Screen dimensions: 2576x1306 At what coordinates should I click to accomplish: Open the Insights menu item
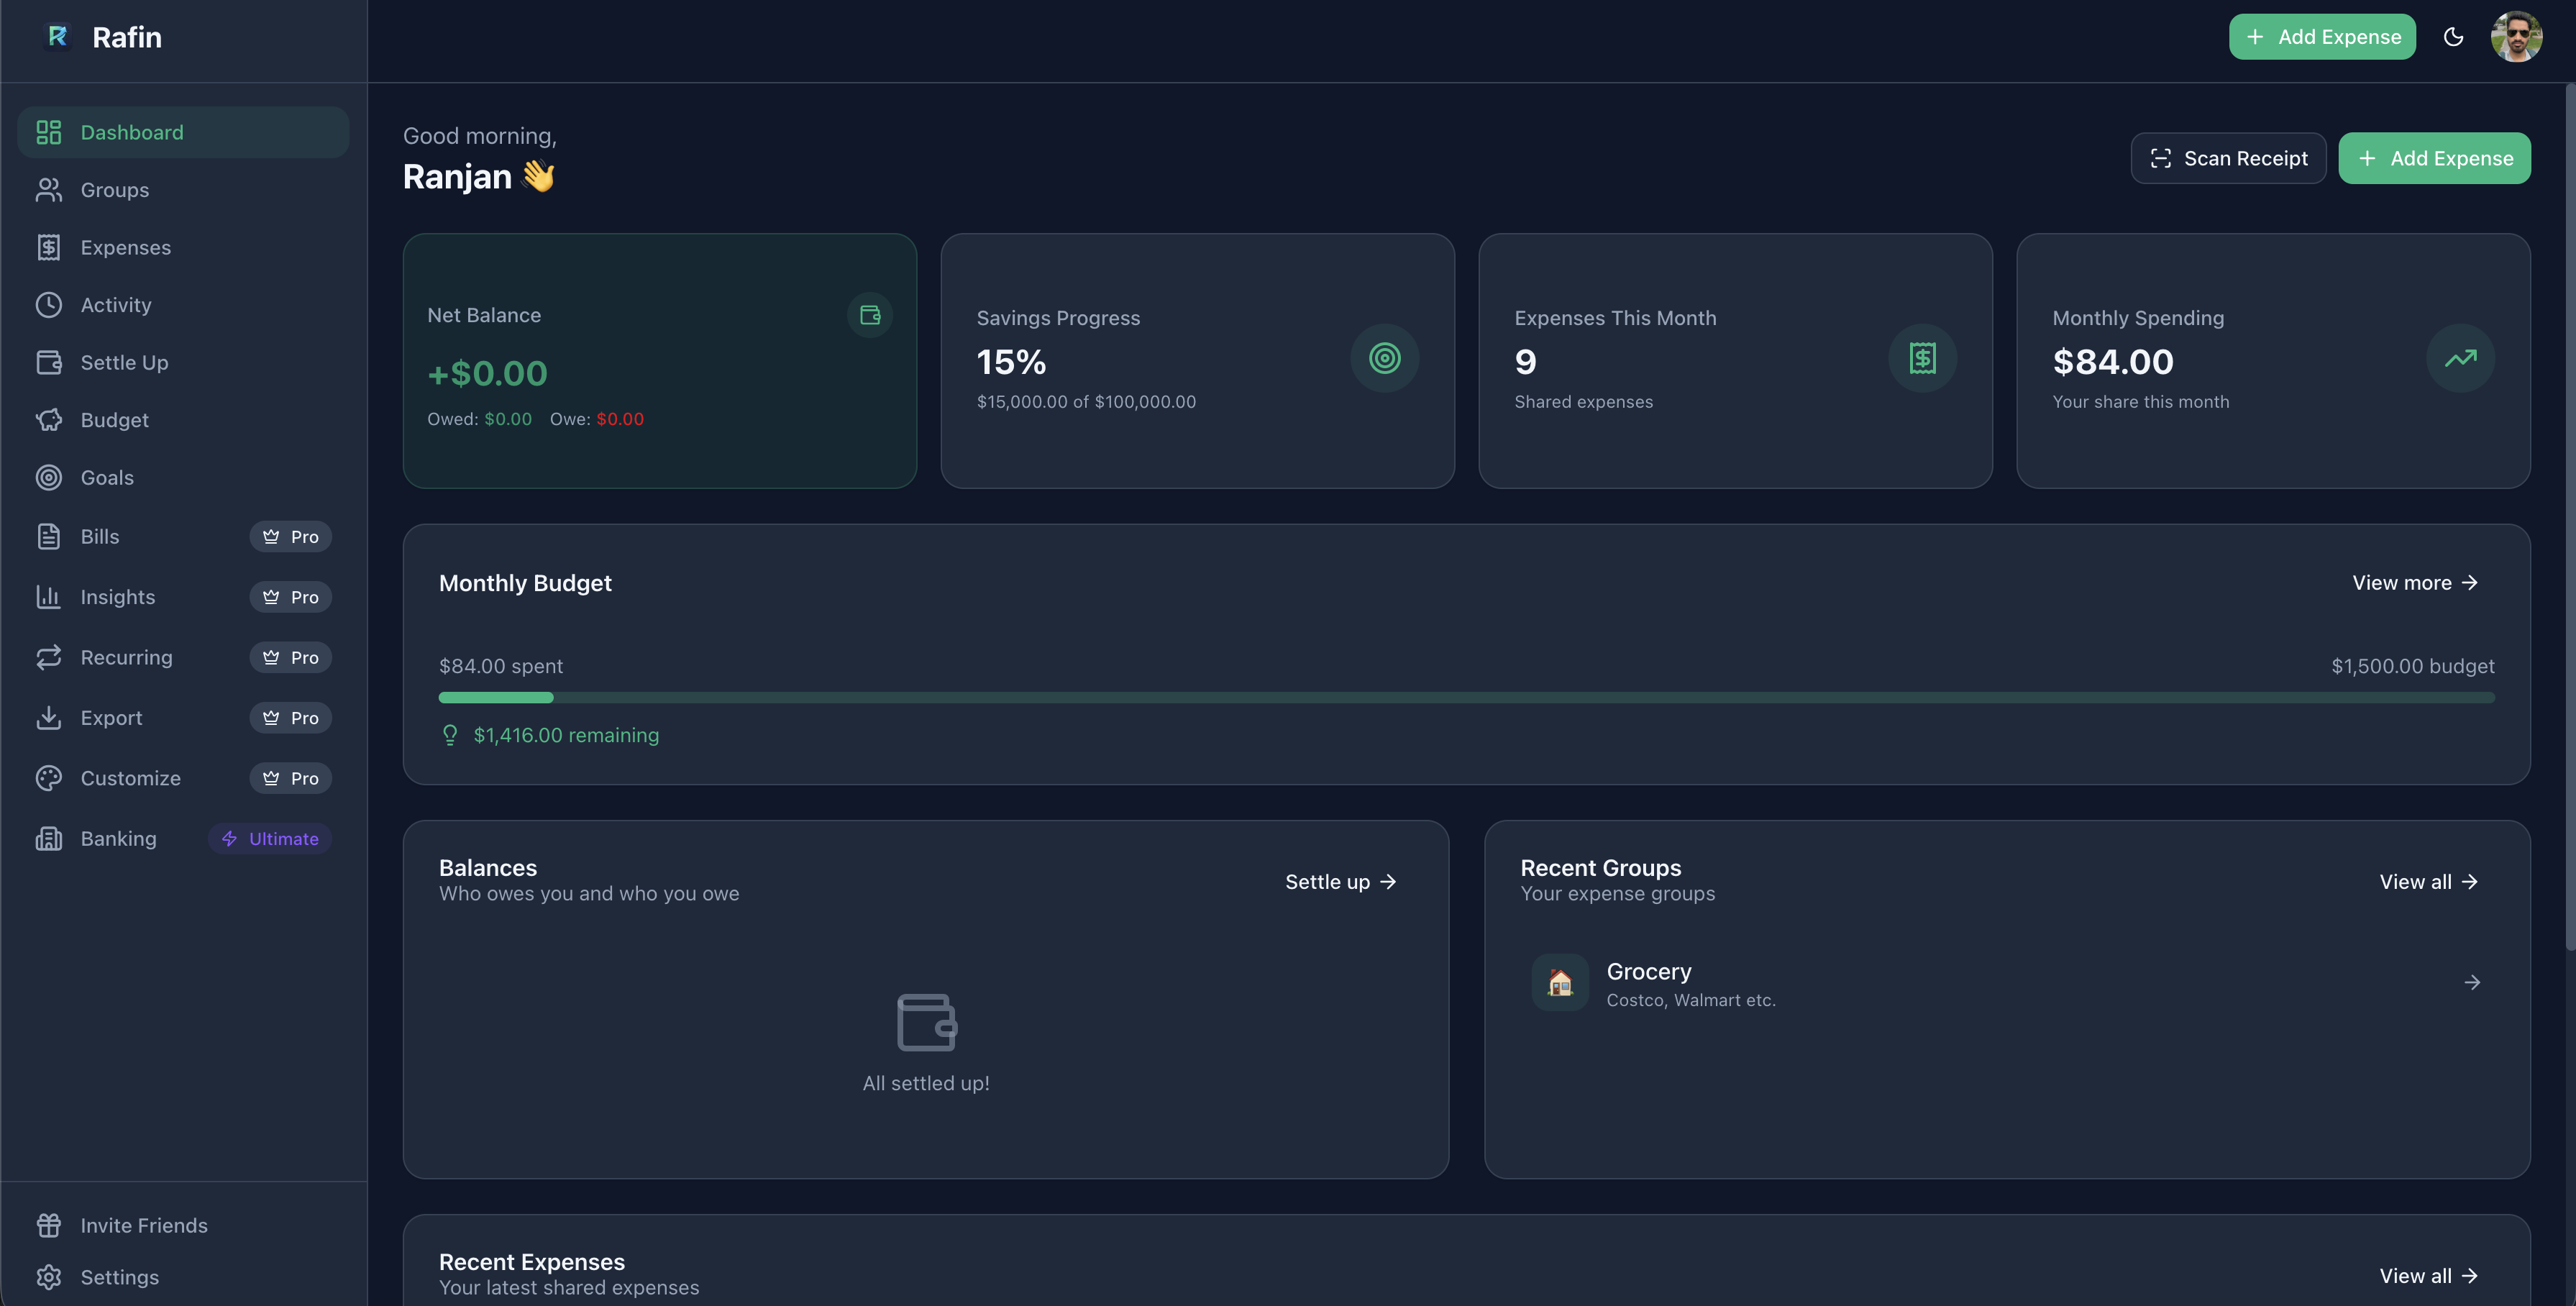(117, 597)
